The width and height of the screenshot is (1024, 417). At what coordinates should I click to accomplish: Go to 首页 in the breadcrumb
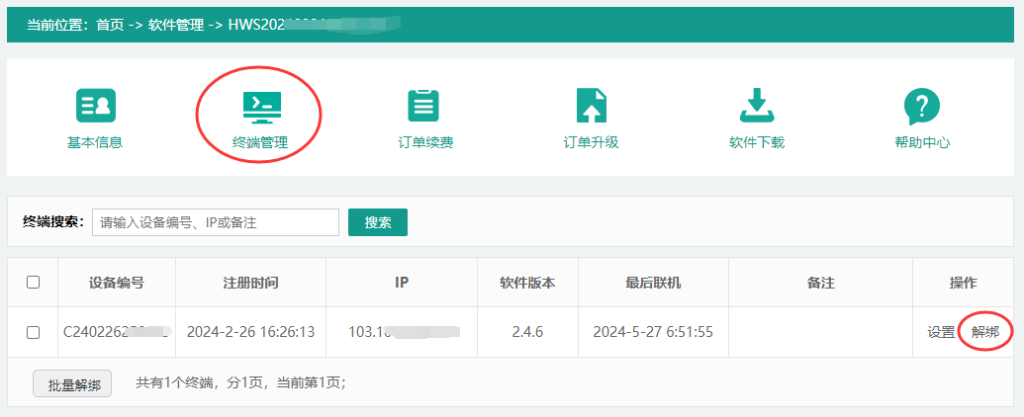click(110, 26)
